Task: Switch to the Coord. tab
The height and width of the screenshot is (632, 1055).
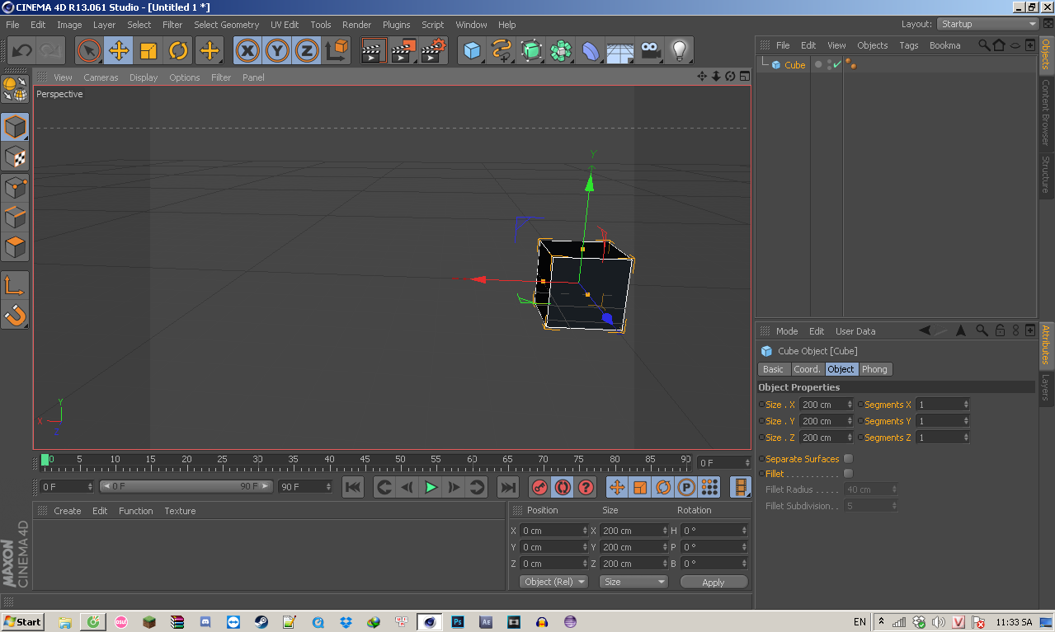Action: (x=807, y=369)
